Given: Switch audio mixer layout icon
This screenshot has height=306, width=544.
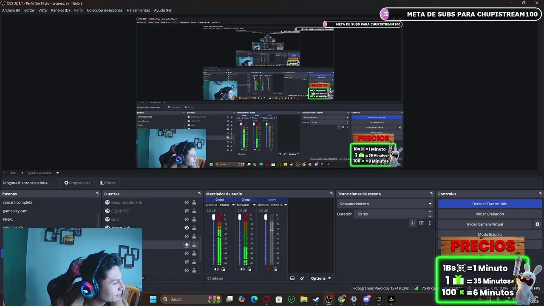Looking at the screenshot, I should point(292,278).
